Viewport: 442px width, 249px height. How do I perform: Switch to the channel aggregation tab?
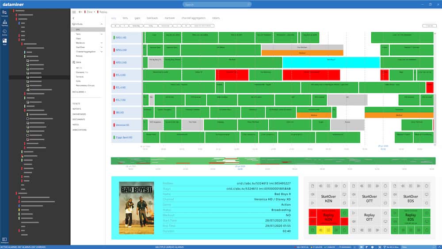pos(195,18)
